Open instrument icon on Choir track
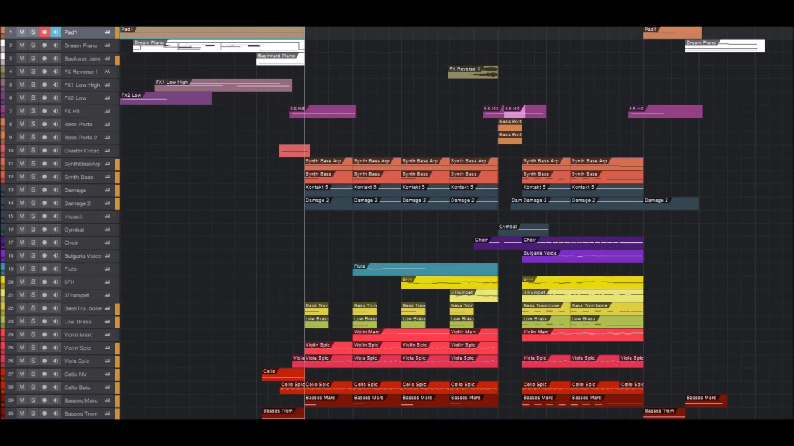 [x=107, y=243]
